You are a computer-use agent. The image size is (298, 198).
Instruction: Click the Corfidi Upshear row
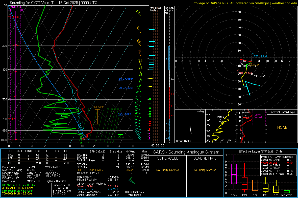tap(98, 195)
